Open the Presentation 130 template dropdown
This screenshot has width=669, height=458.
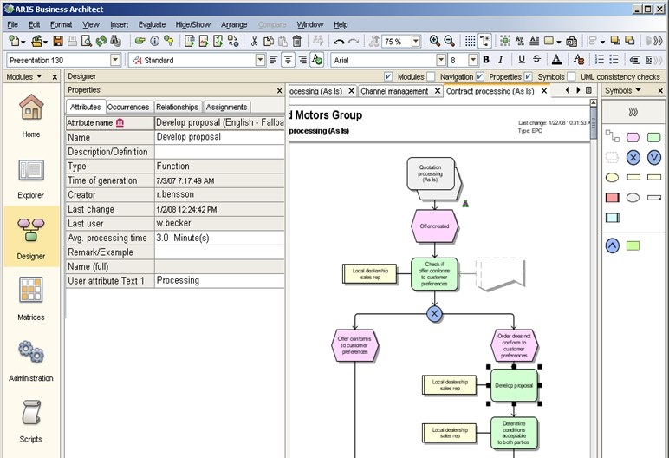point(115,60)
